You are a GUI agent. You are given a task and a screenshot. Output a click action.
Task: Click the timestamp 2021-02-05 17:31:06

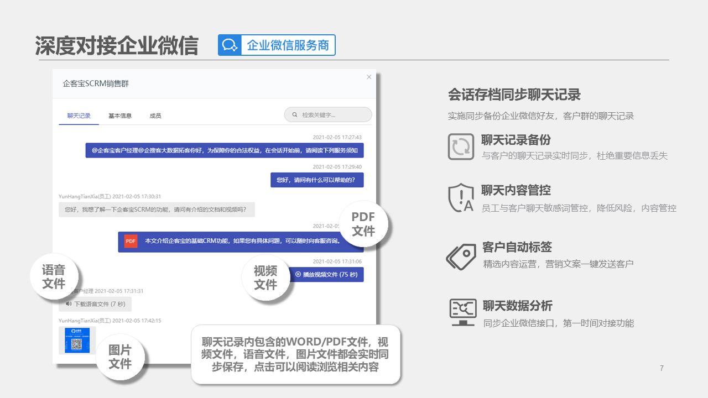(337, 261)
